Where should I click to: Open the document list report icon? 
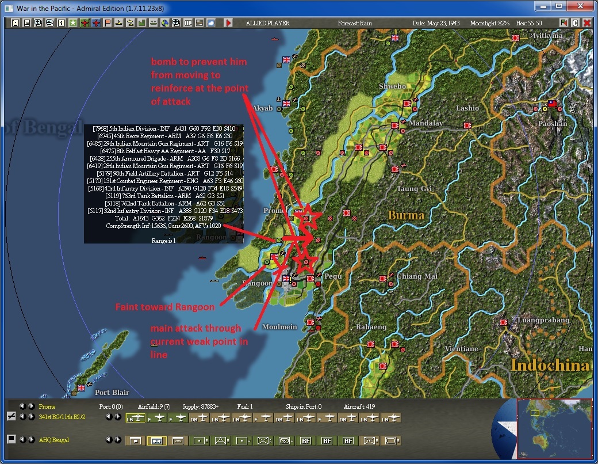coord(27,23)
